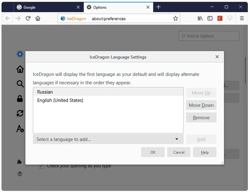This screenshot has width=250, height=193.
Task: Cancel the language settings dialog
Action: 179,152
